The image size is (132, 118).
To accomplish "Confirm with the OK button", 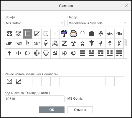I will point(52,110).
